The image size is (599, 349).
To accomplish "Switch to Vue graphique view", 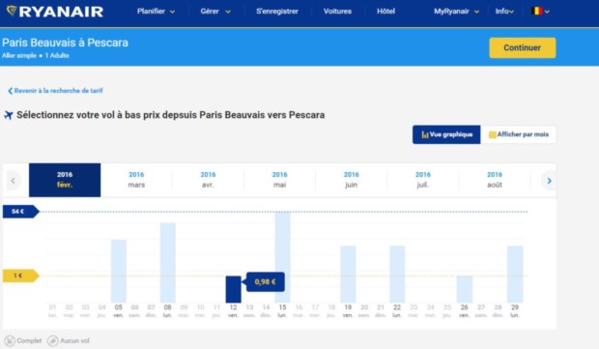I will [446, 134].
